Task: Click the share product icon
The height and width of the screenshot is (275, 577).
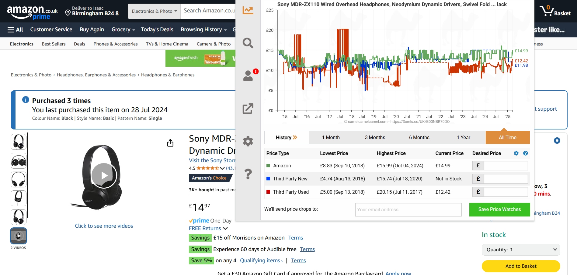Action: pos(170,143)
